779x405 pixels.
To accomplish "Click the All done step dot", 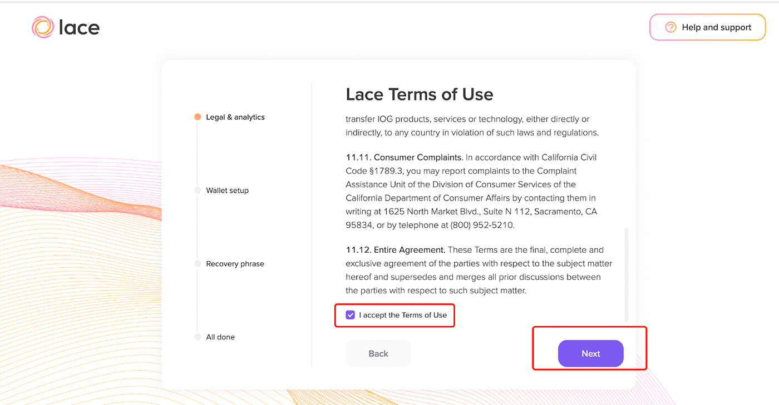I will click(x=198, y=337).
